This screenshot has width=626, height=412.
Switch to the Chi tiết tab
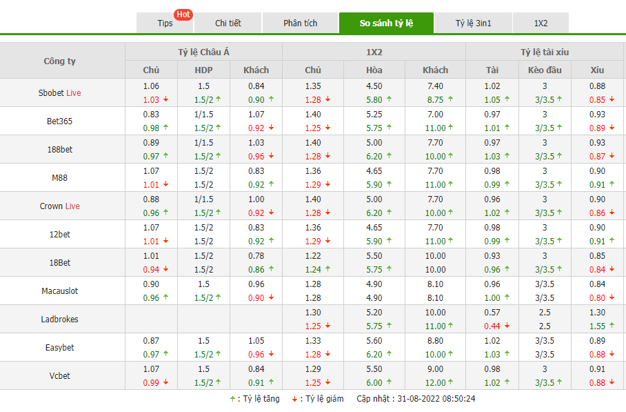point(228,23)
